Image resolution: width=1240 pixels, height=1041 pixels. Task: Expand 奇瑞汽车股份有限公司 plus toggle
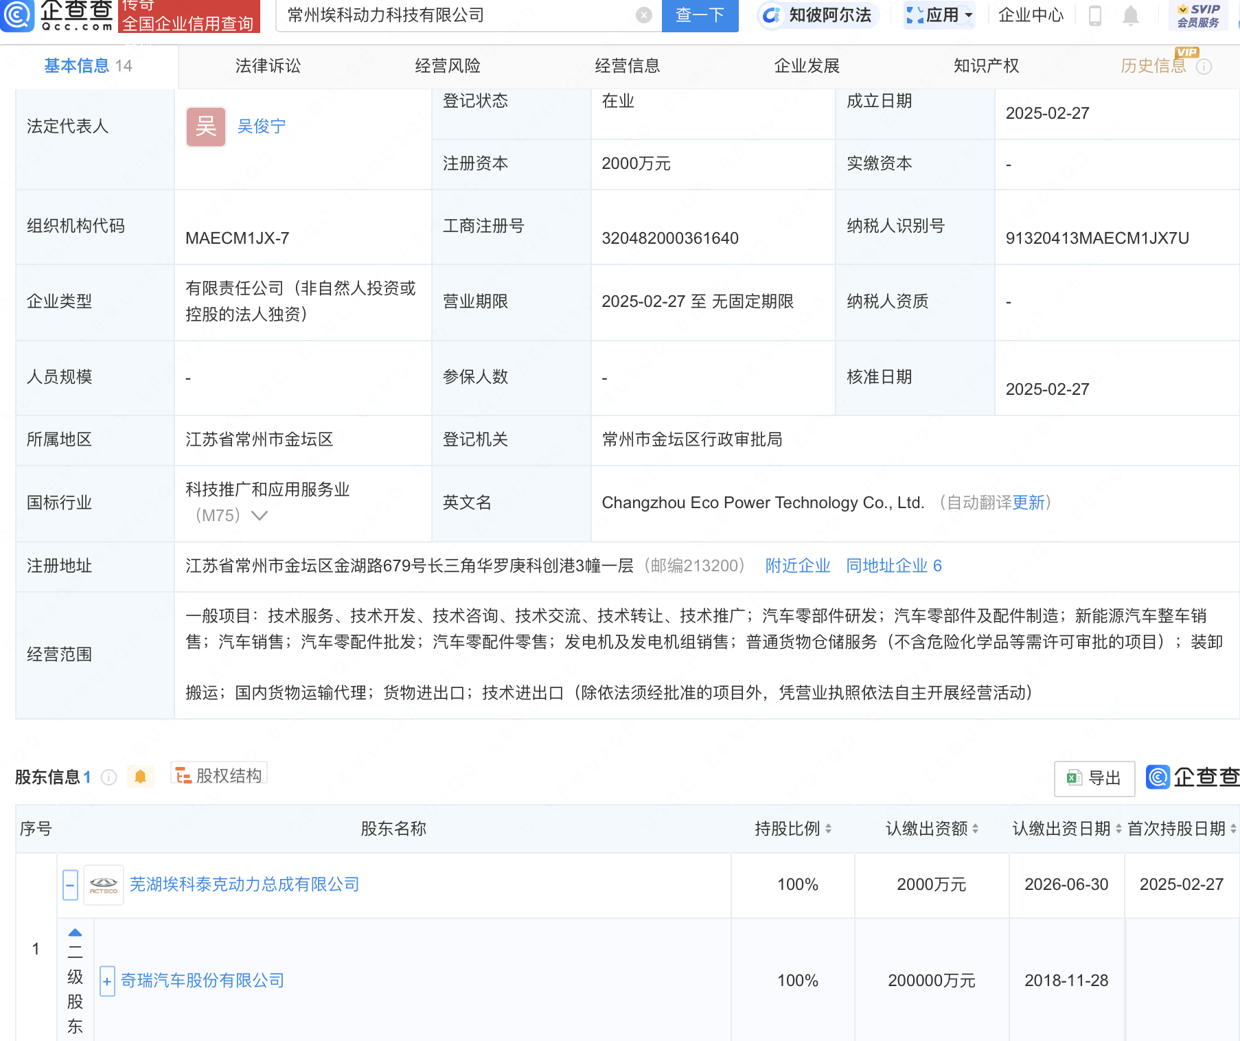tap(107, 981)
